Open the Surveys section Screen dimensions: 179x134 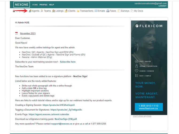(125, 11)
